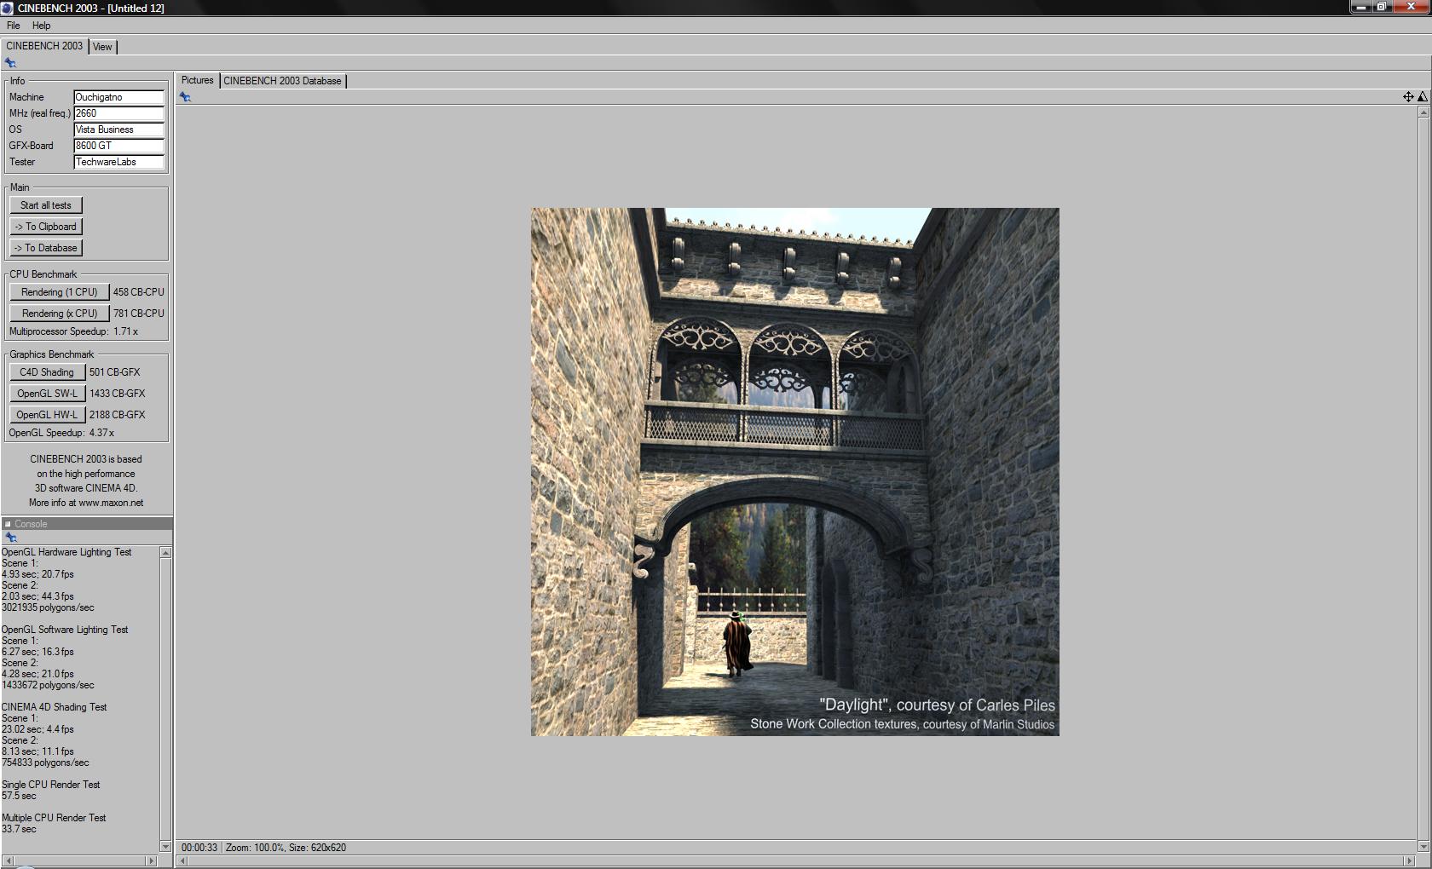Switch to the View tab
Image resolution: width=1432 pixels, height=869 pixels.
[x=102, y=47]
